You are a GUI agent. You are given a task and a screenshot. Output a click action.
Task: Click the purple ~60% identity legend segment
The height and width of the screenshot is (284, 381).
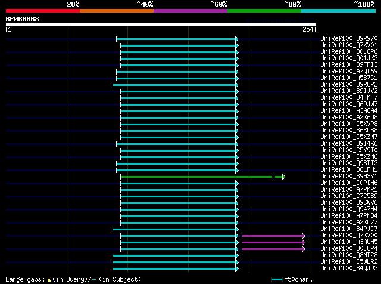pos(190,11)
